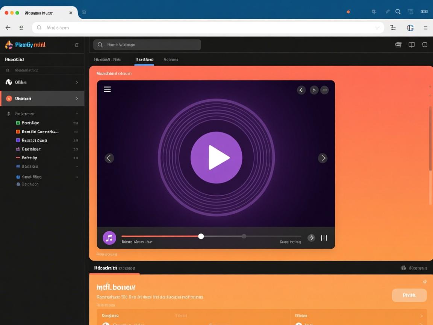Open the hamburger menu in player

tap(107, 89)
